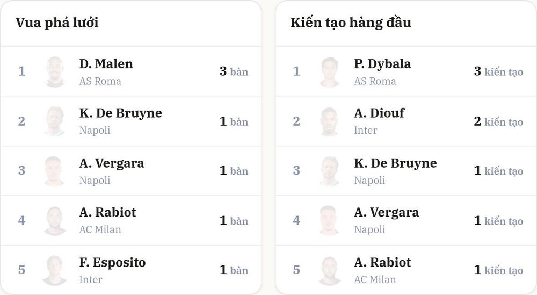Click '3 kiến tạo' count for Dybala
The width and height of the screenshot is (537, 295).
498,71
